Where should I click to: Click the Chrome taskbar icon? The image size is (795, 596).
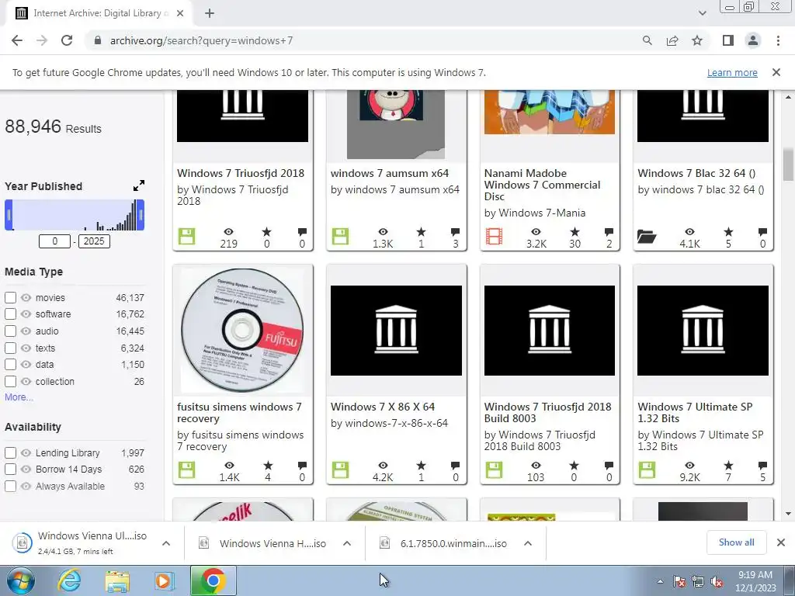coord(213,580)
